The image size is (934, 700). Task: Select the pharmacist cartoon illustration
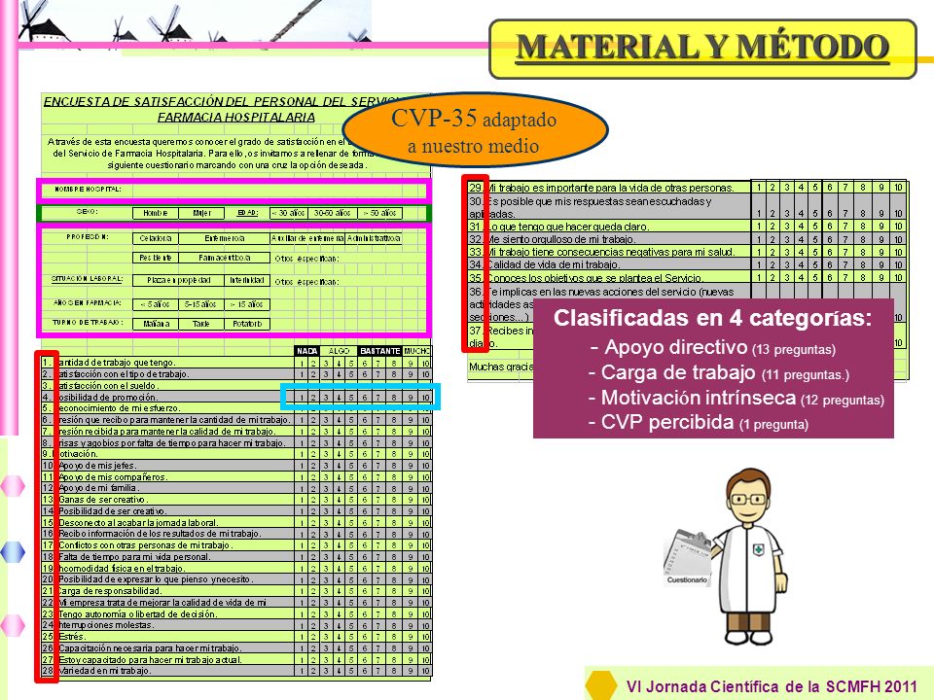click(750, 556)
